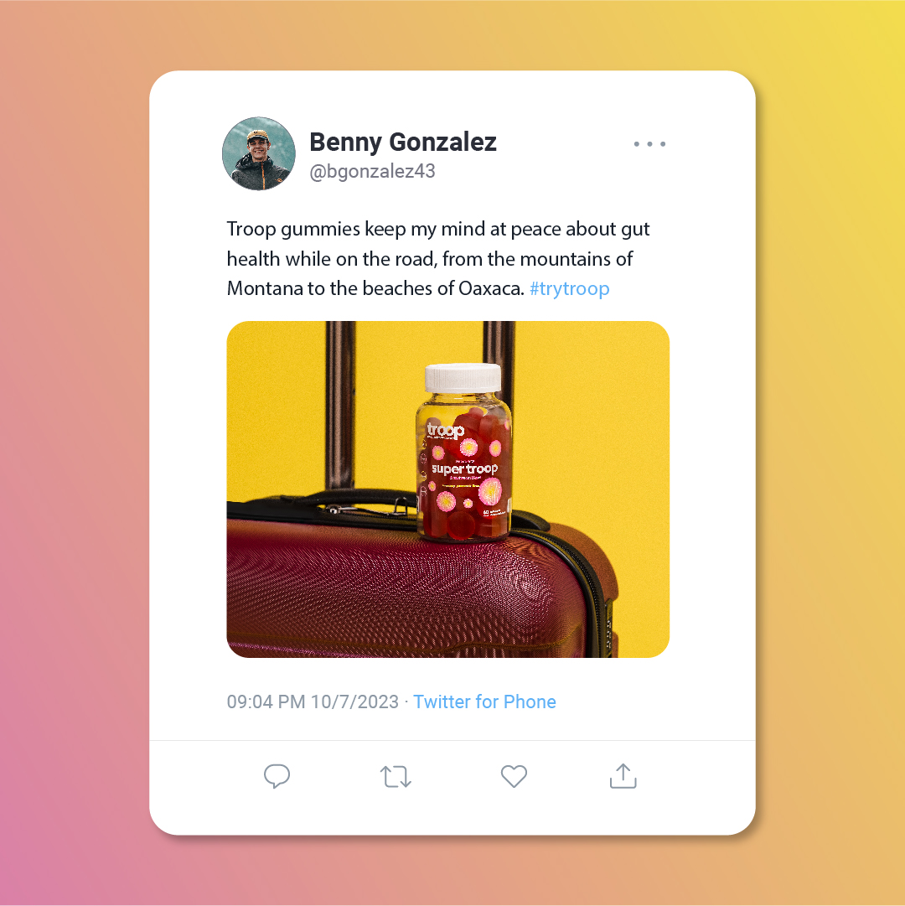Viewport: 905px width, 906px height.
Task: Click the white bottle cap in the image
Action: click(463, 378)
